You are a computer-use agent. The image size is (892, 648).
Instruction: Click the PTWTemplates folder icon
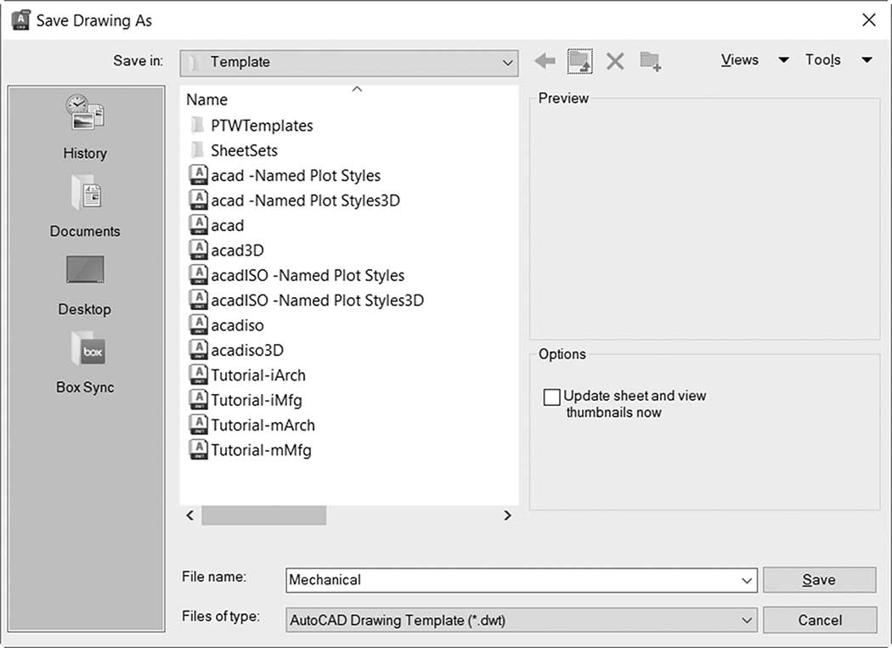coord(197,125)
